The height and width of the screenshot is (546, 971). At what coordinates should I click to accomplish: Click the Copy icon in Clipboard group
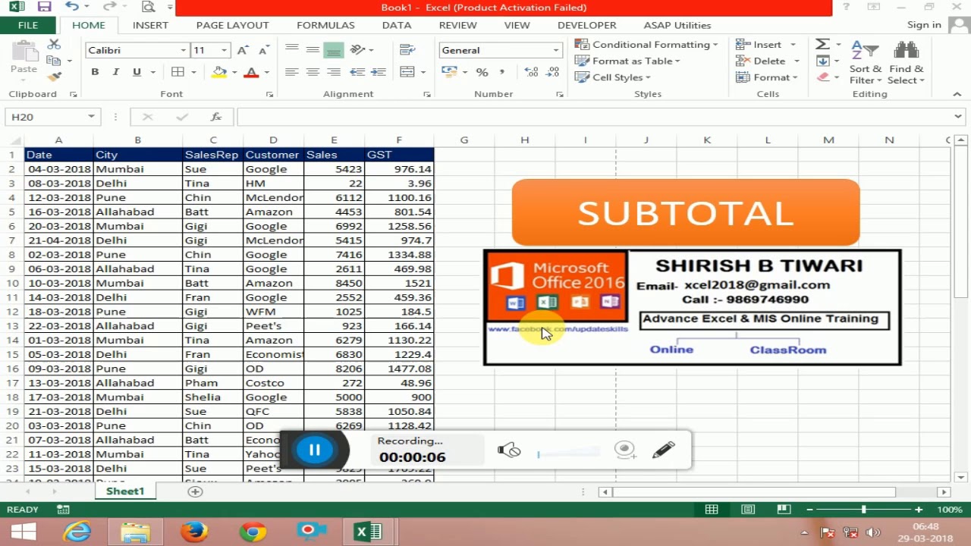(54, 61)
